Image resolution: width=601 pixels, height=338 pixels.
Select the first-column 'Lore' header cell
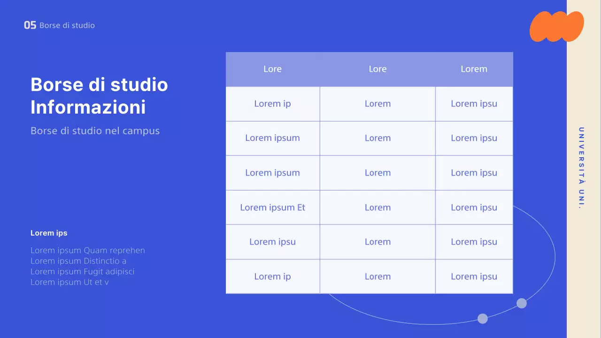[x=272, y=69]
